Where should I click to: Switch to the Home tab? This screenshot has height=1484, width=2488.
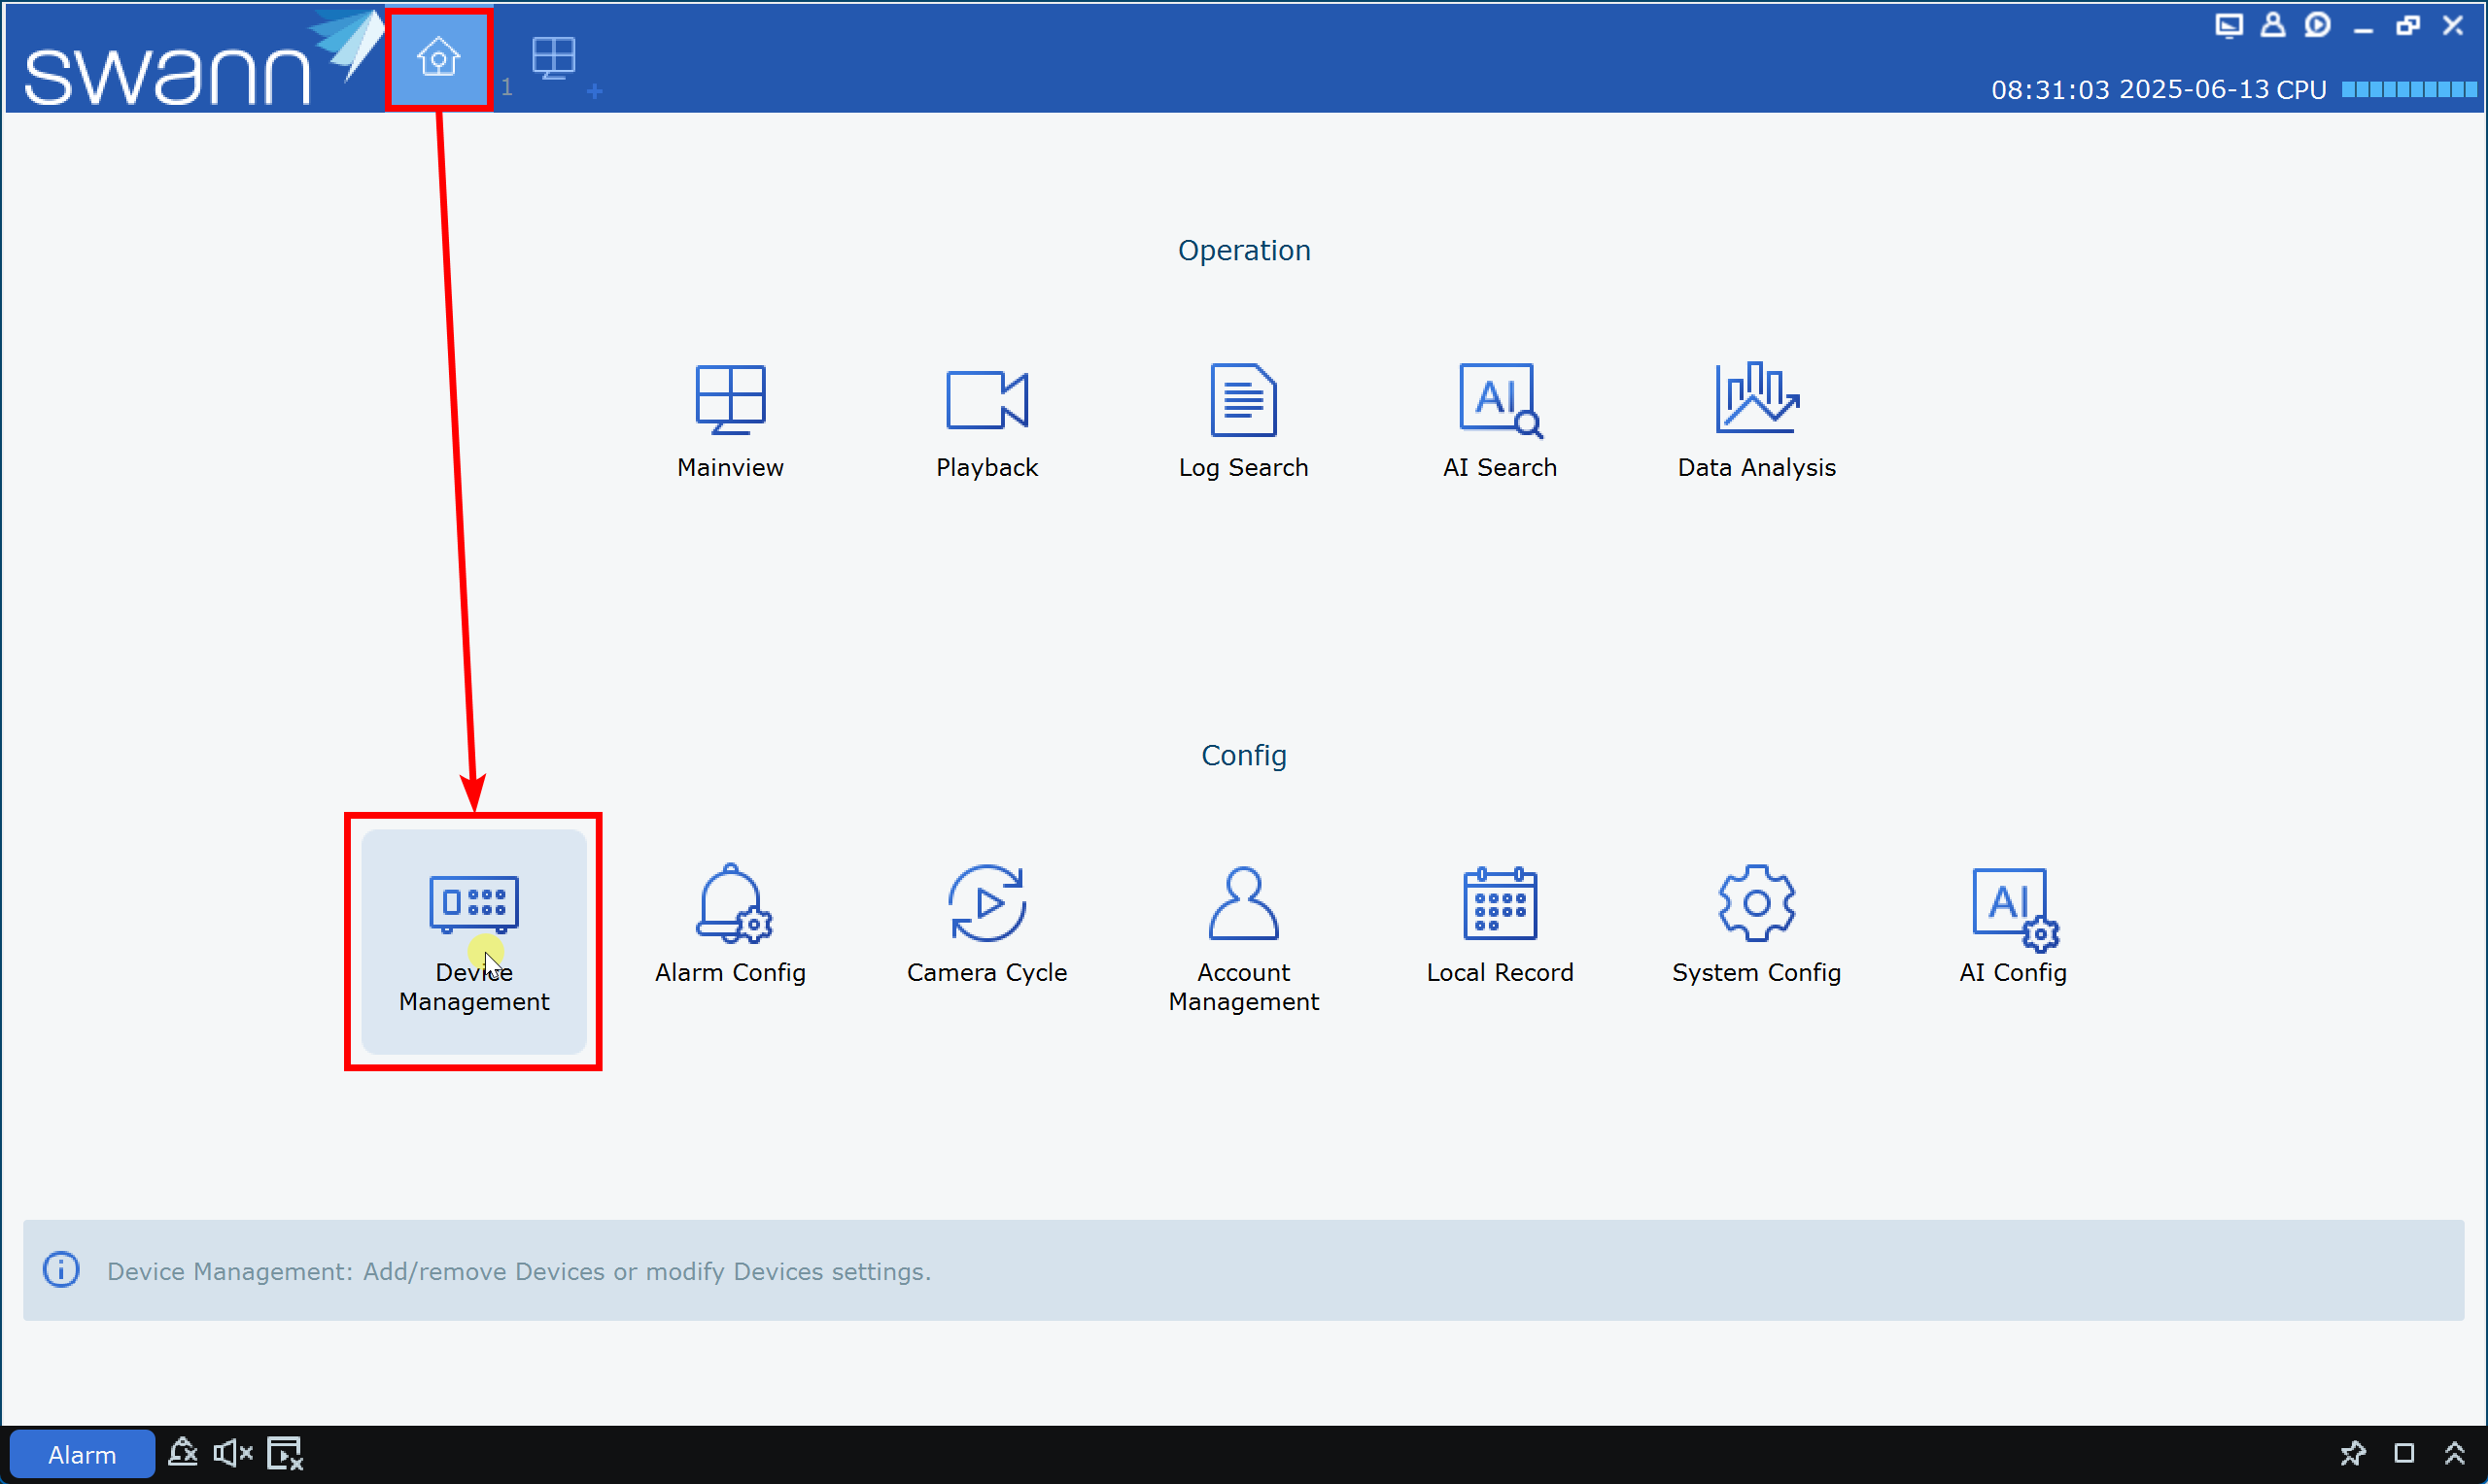tap(438, 58)
